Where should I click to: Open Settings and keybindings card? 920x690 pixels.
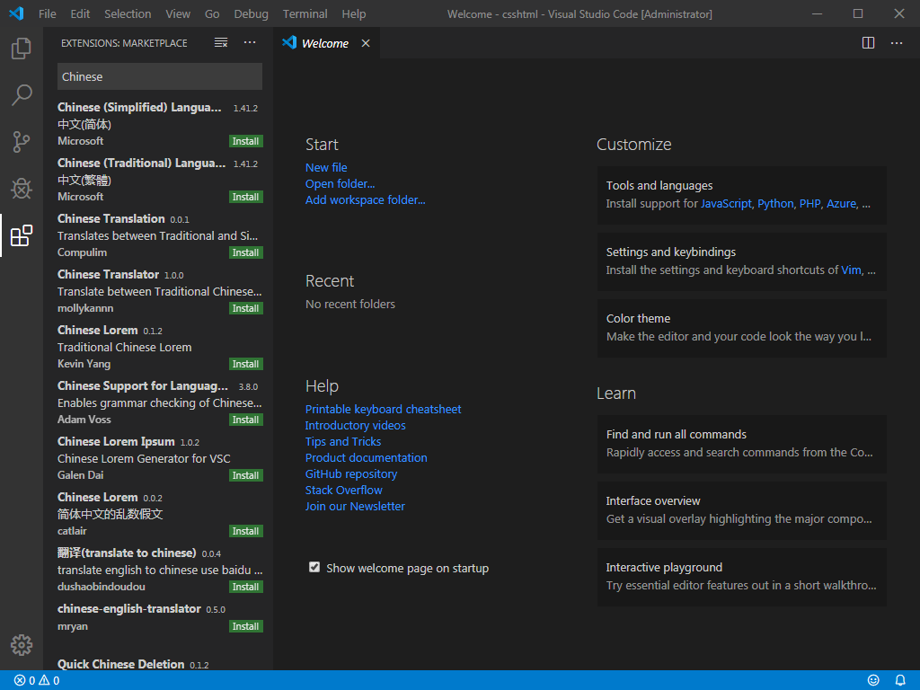741,261
